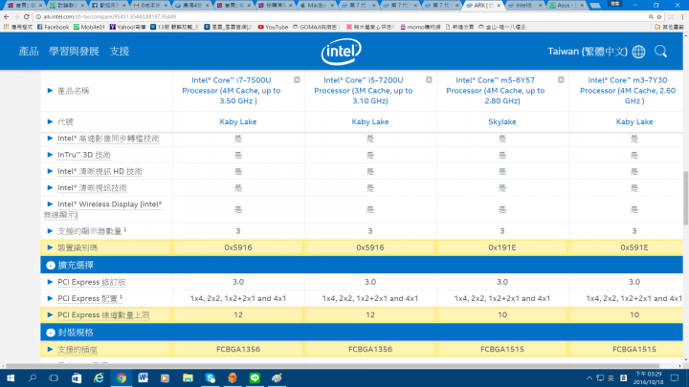689x387 pixels.
Task: Remove m5-6Y57 from comparison
Action: point(561,80)
